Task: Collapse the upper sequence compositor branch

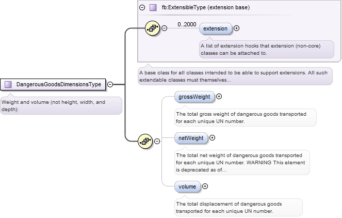Action: (164, 28)
